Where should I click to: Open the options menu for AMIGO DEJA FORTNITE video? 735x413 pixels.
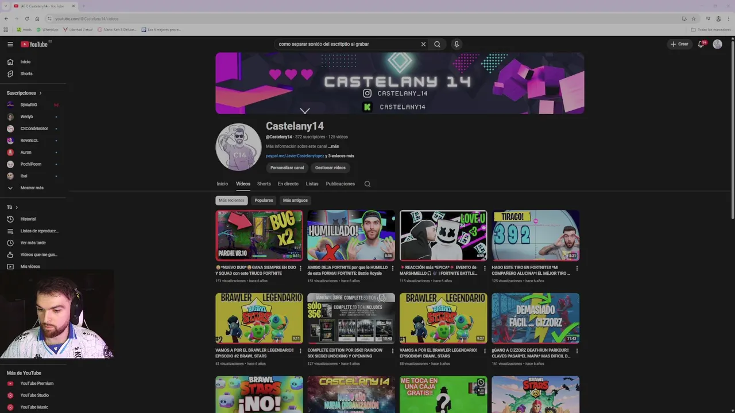pos(393,268)
